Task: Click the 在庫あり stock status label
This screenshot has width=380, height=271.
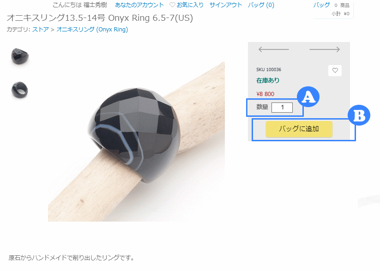Action: point(268,80)
